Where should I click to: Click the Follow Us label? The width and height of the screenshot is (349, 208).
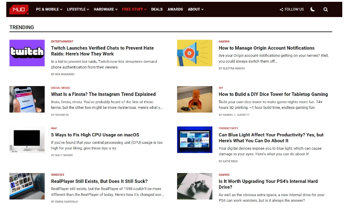[x=294, y=9]
